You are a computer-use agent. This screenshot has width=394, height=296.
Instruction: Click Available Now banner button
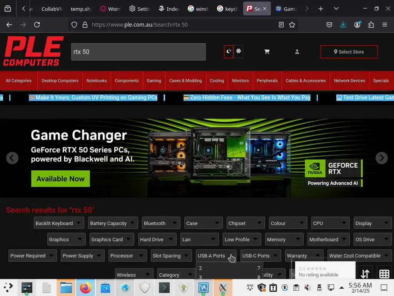(x=60, y=179)
